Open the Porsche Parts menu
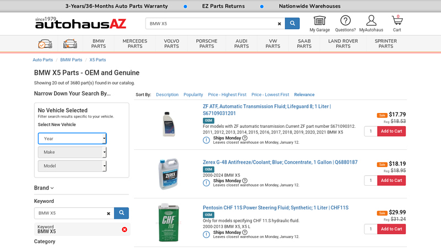Screen dimensions: 441x248 point(207,44)
